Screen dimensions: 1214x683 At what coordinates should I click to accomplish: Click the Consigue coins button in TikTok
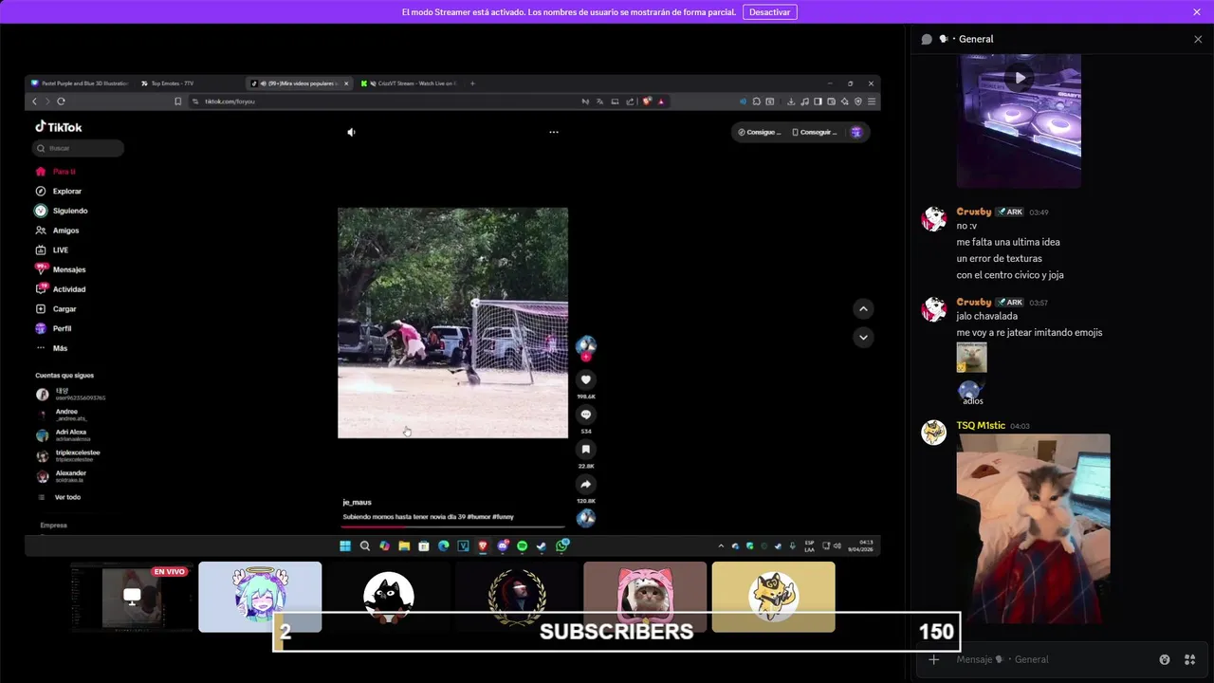tap(759, 132)
